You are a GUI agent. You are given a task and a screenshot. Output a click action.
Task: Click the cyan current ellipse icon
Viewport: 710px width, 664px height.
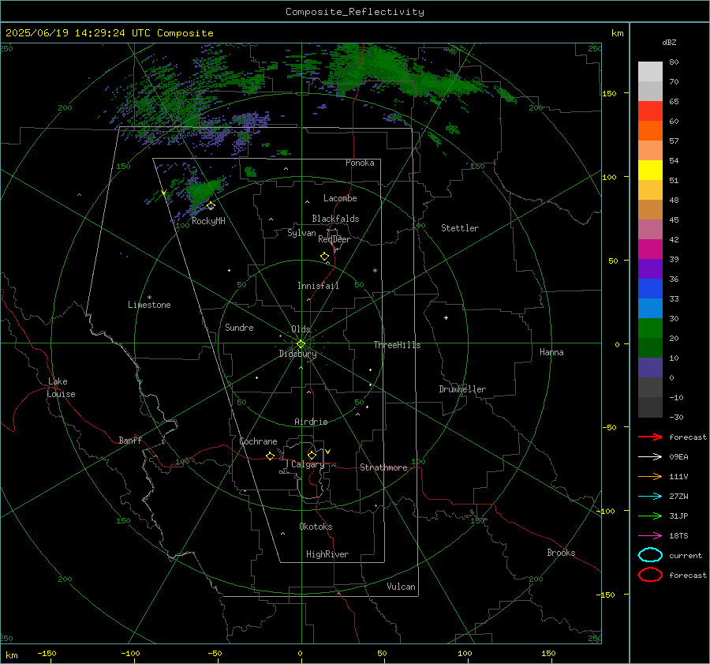click(650, 555)
